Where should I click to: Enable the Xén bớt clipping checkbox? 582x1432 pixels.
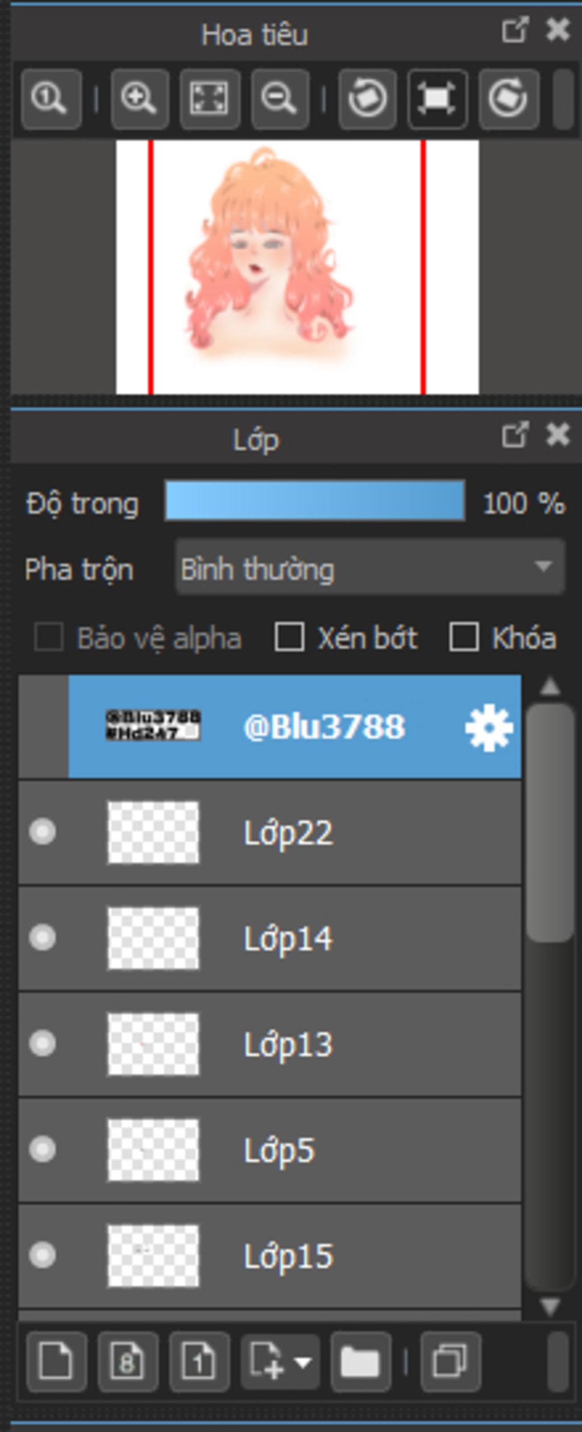click(289, 636)
